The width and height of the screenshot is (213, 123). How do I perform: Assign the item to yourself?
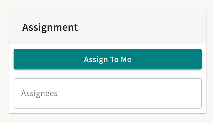(x=108, y=59)
